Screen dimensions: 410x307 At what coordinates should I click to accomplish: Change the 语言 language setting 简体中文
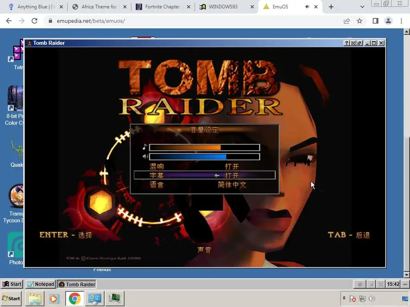tap(232, 185)
